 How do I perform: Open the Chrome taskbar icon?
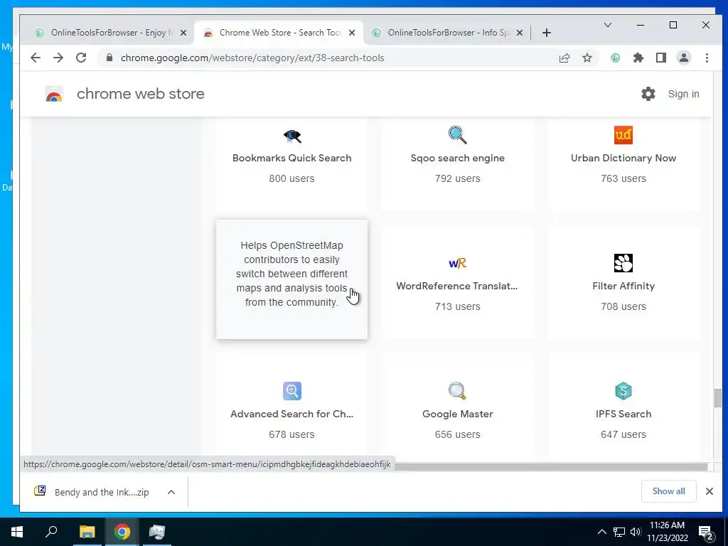(122, 532)
